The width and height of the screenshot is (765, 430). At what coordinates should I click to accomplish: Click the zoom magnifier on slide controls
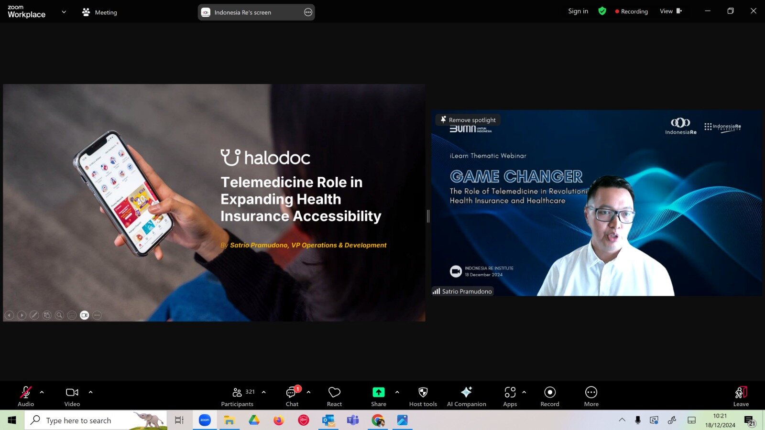(59, 315)
